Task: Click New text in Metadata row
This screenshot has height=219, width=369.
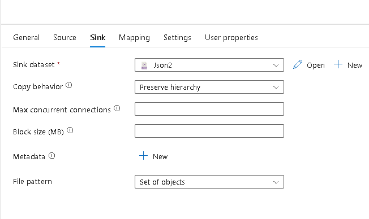Action: tap(160, 156)
